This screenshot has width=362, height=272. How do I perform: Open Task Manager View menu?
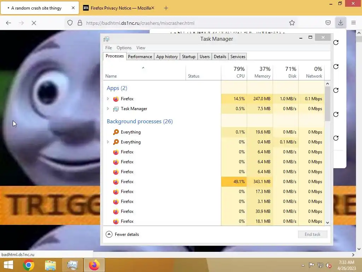pyautogui.click(x=141, y=48)
